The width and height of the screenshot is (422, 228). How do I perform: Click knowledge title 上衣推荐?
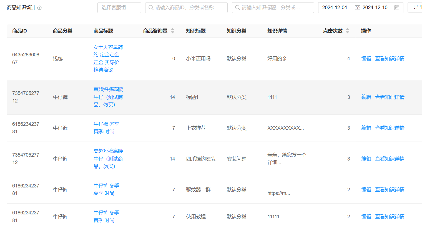click(196, 128)
